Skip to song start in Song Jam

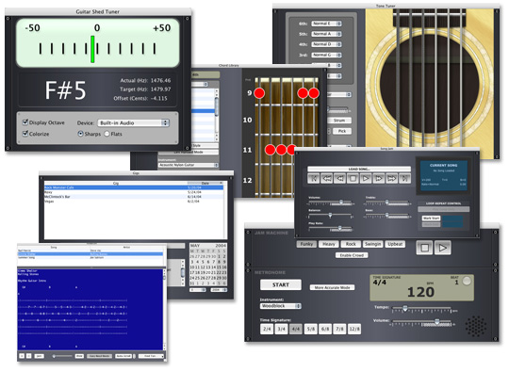[x=314, y=178]
